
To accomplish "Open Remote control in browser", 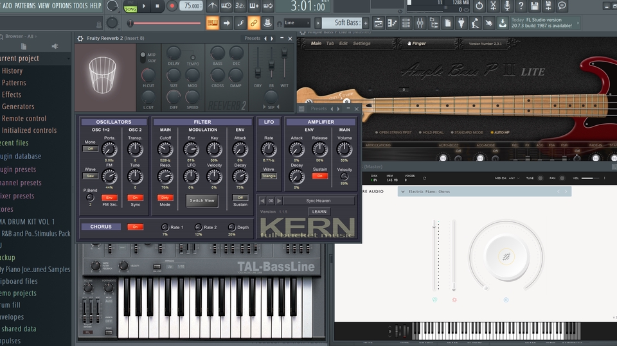I will tap(24, 118).
